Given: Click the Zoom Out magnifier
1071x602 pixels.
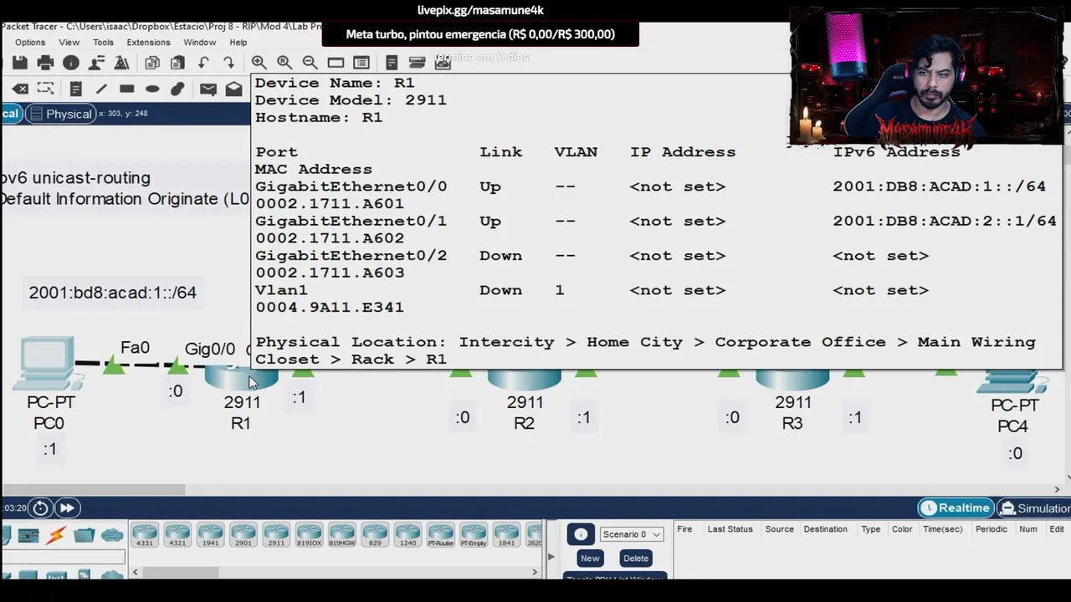Looking at the screenshot, I should [310, 63].
